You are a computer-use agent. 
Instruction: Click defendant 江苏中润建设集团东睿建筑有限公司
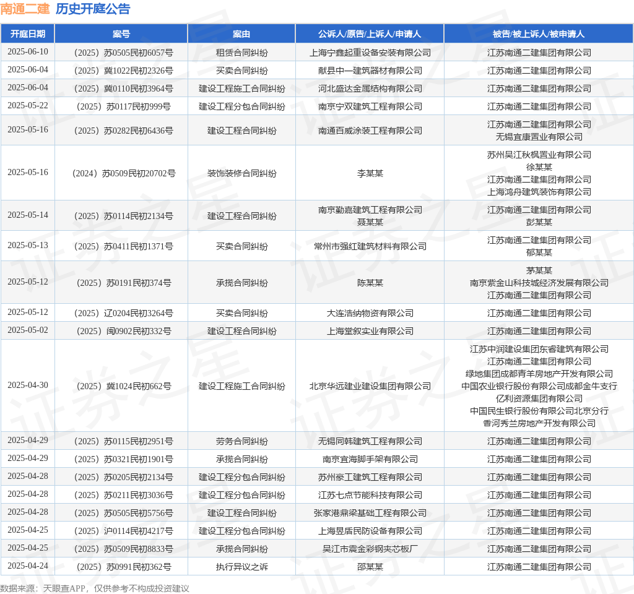[x=539, y=349]
